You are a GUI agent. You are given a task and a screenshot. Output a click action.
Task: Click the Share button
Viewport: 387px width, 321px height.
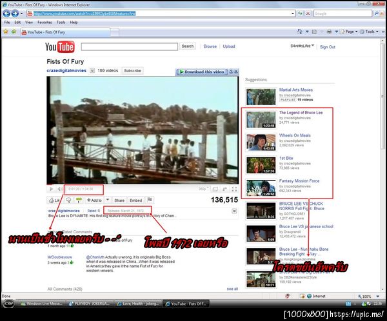(119, 200)
